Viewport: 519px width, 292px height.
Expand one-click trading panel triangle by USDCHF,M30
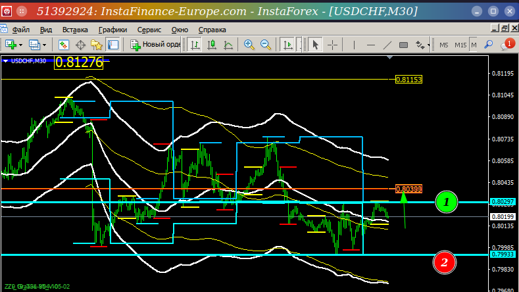[x=6, y=61]
